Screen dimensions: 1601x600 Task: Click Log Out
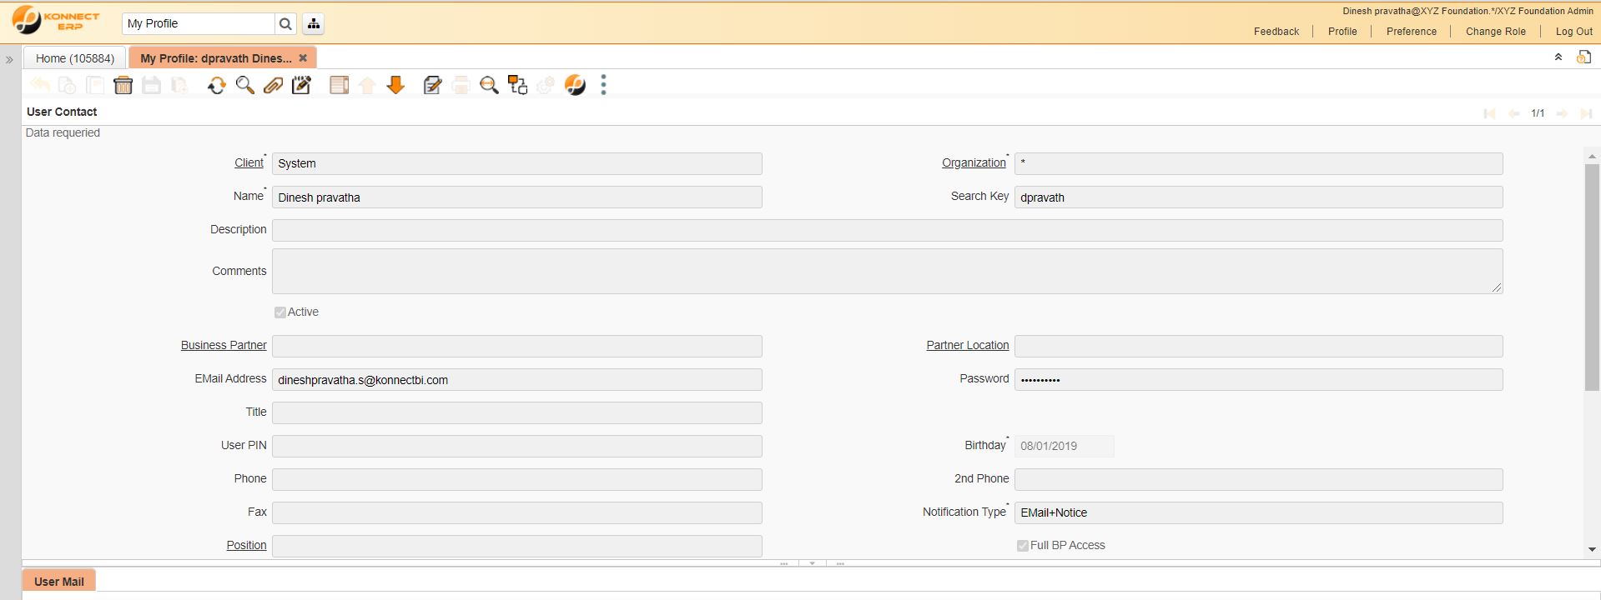(1574, 32)
